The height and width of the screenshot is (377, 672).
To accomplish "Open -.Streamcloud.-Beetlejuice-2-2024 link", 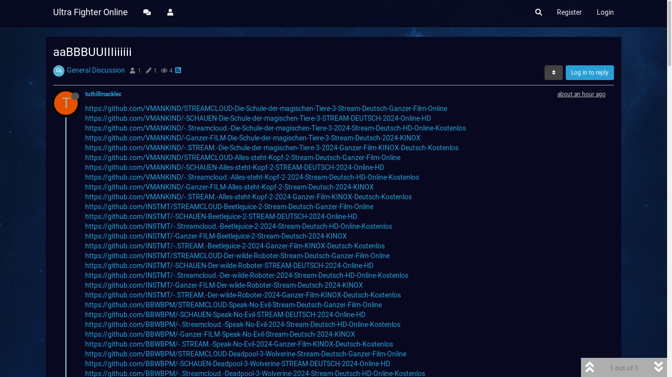I will point(239,226).
